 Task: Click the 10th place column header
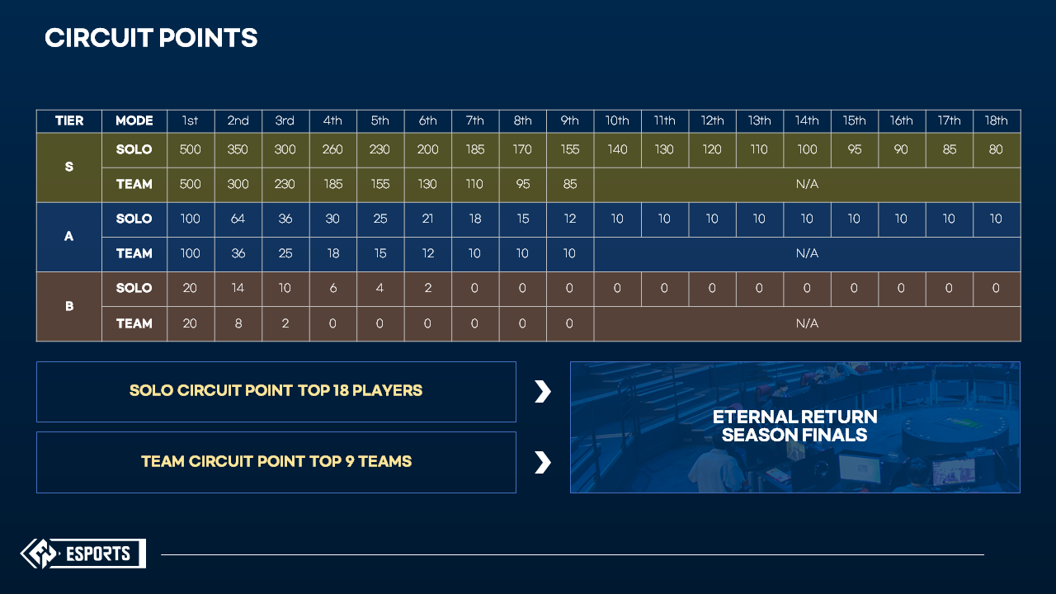coord(617,120)
